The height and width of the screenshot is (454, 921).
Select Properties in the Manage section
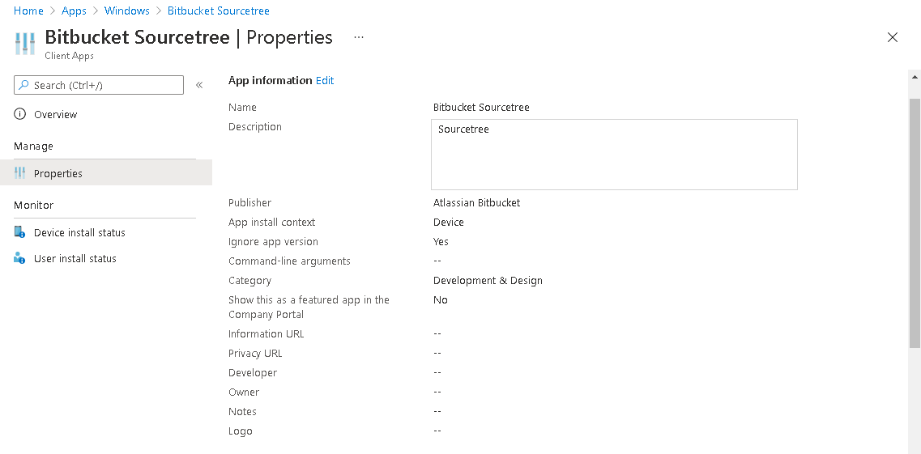58,173
